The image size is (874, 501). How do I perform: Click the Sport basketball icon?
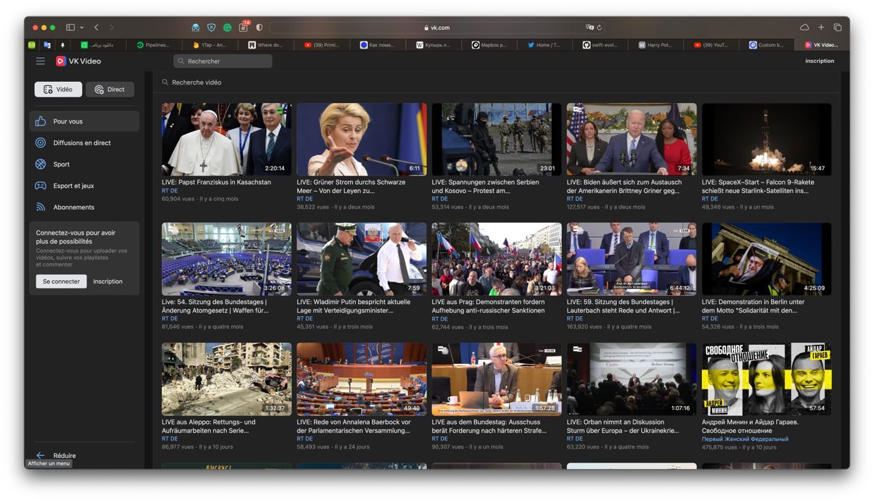(x=40, y=164)
